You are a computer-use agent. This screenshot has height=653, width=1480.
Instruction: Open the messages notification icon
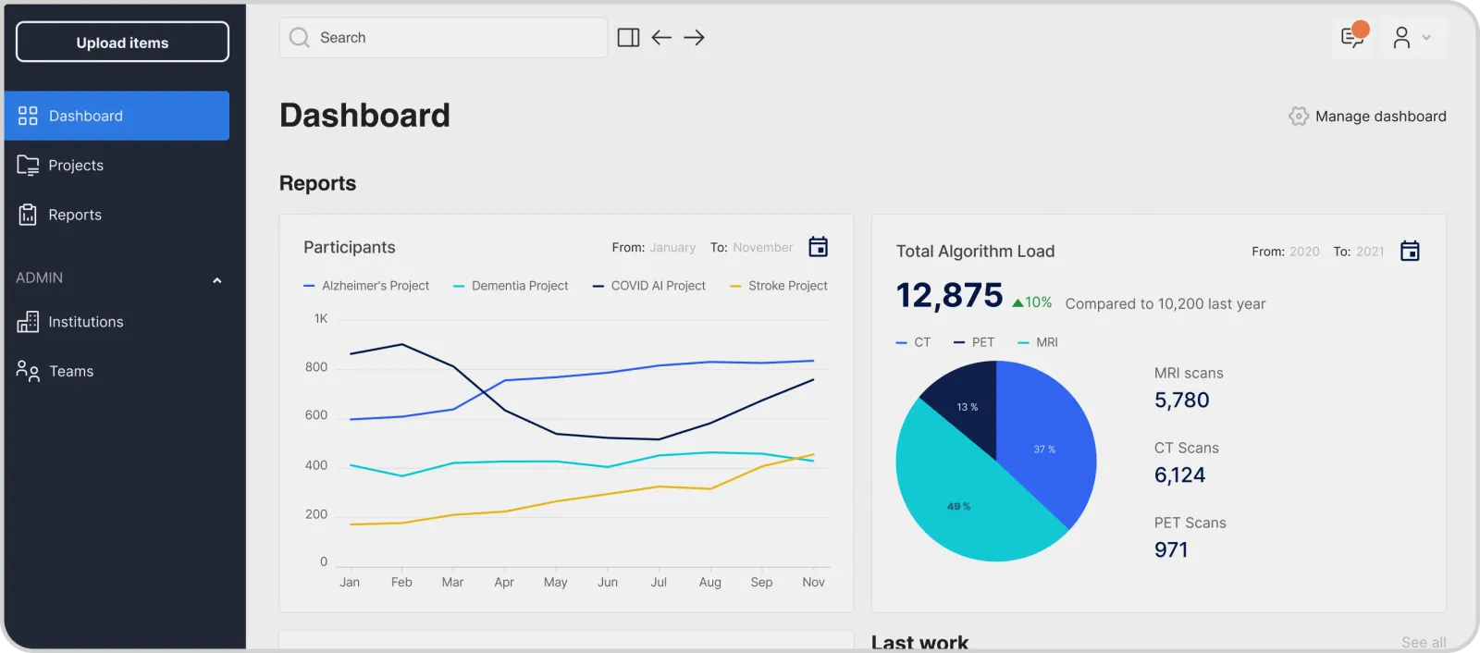[1352, 38]
